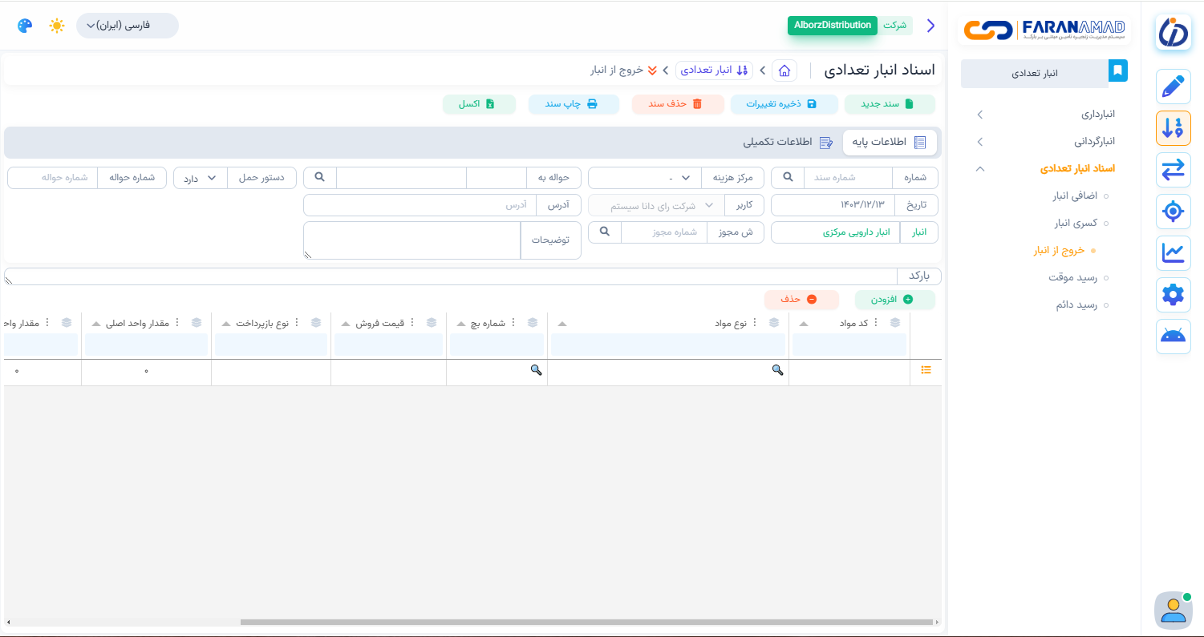Focus the آدرس input field
This screenshot has width=1204, height=637.
420,205
